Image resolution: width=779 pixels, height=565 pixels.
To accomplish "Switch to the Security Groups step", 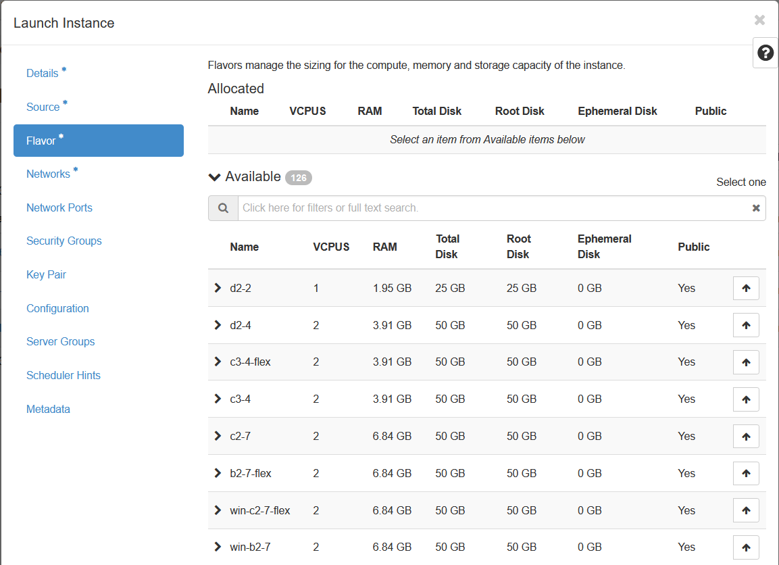I will [x=64, y=241].
